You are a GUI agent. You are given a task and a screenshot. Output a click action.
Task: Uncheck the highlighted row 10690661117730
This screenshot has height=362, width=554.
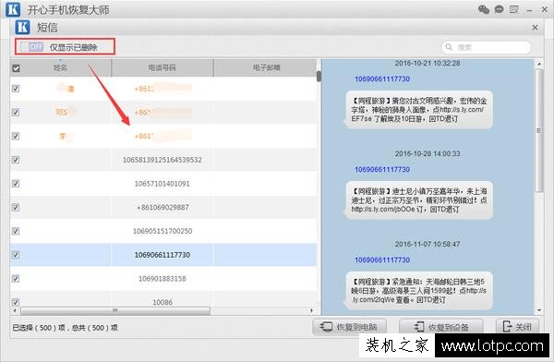click(16, 255)
